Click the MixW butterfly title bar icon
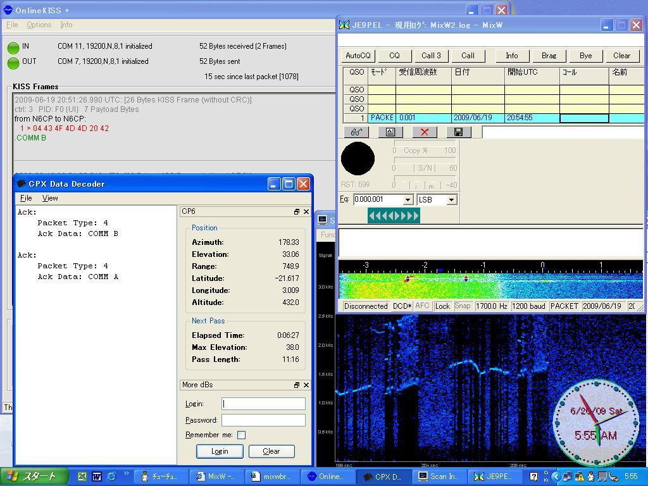 click(x=344, y=25)
